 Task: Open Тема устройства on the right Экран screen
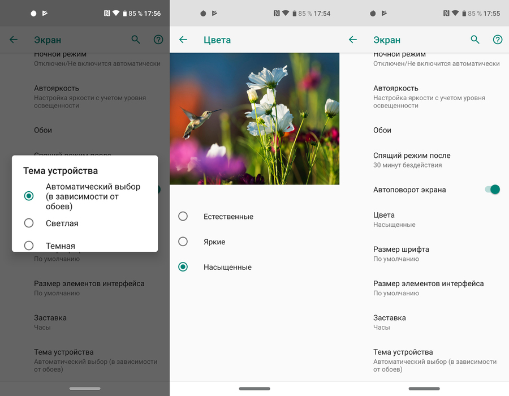(424, 360)
